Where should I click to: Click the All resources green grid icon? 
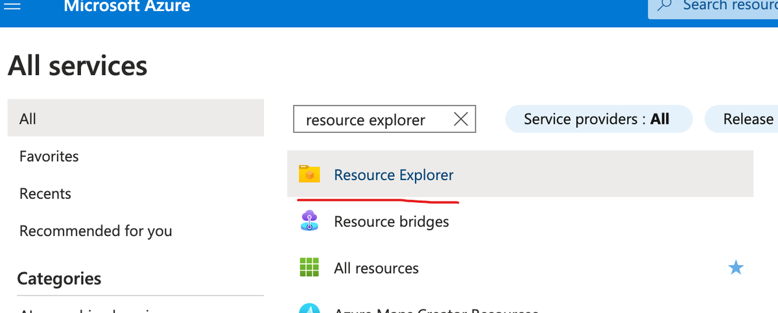(x=309, y=267)
